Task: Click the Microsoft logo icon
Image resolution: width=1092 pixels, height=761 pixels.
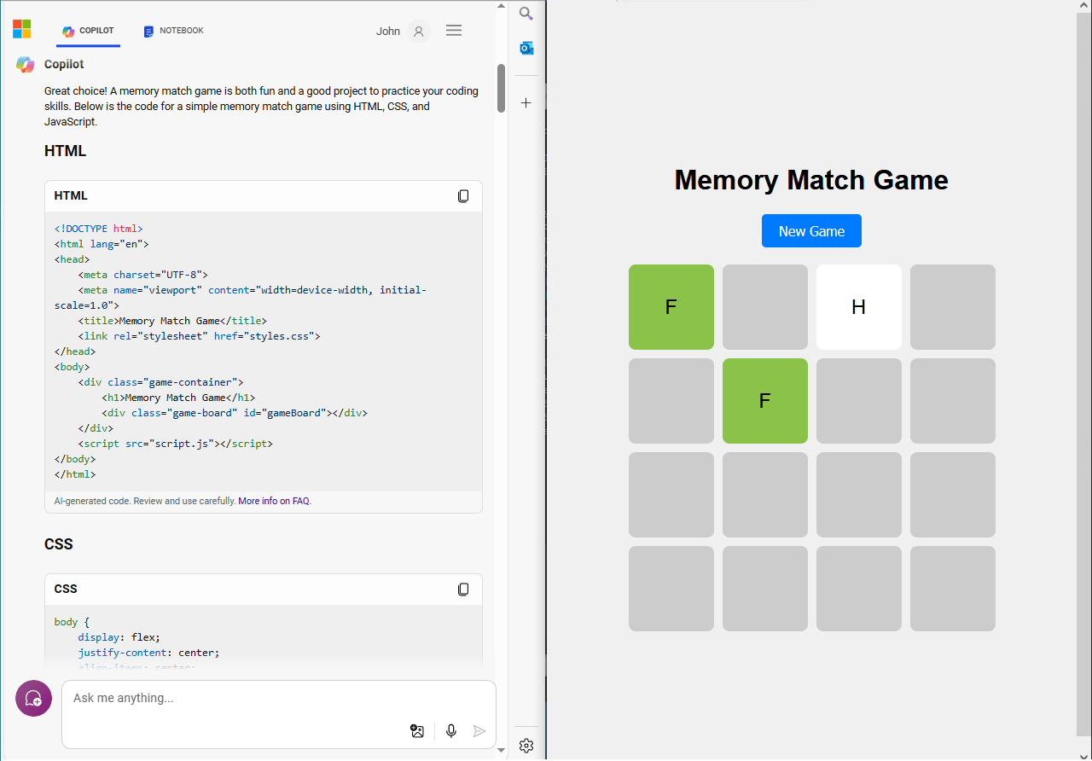Action: pos(22,30)
